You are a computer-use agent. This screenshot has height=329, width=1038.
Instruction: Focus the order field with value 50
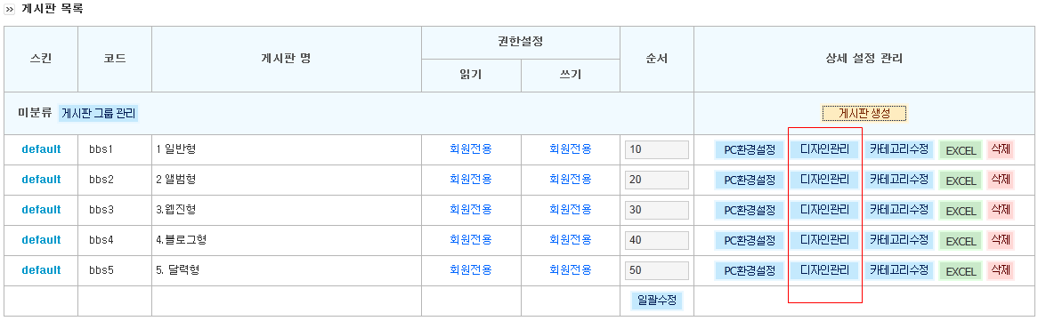[657, 270]
